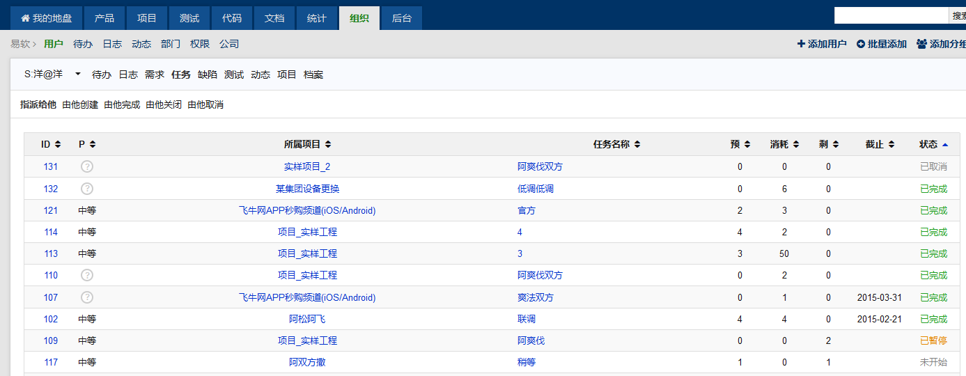
Task: Click the question-mark priority icon in row 110
Action: click(x=87, y=275)
